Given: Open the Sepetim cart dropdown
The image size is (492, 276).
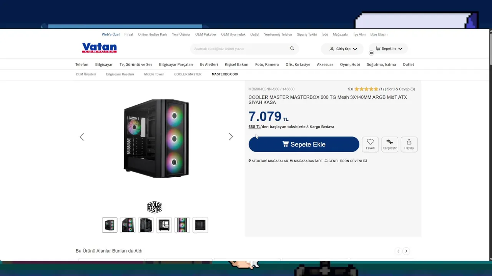Looking at the screenshot, I should [x=389, y=49].
